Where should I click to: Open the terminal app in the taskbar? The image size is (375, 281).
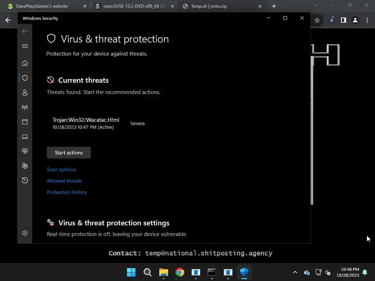[212, 272]
